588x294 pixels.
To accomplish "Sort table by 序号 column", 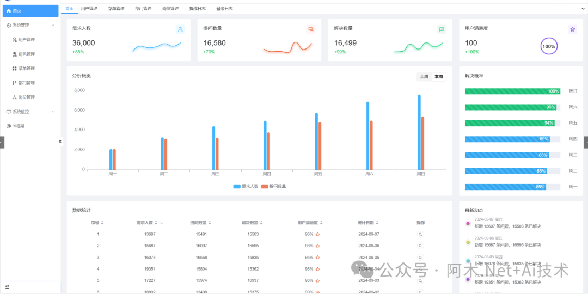I will [x=102, y=223].
